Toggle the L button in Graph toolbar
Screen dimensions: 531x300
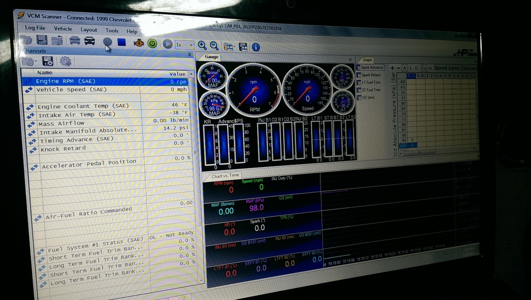click(411, 68)
